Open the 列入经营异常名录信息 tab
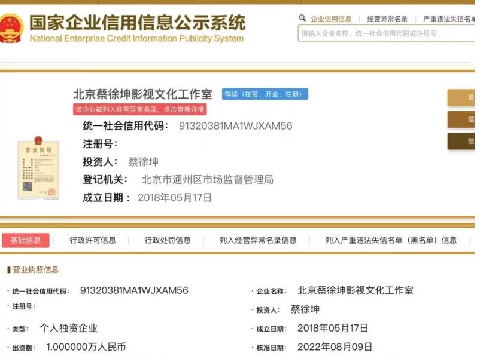 pos(258,240)
